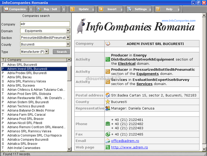Select Adria SRL Suceava row
The height and width of the screenshot is (156, 207).
[34, 85]
